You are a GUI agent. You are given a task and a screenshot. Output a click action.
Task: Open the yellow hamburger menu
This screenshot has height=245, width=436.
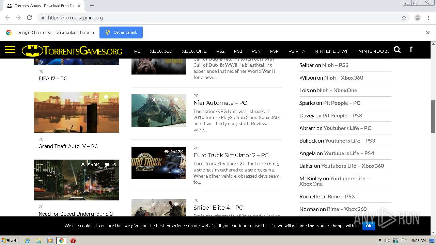click(10, 50)
